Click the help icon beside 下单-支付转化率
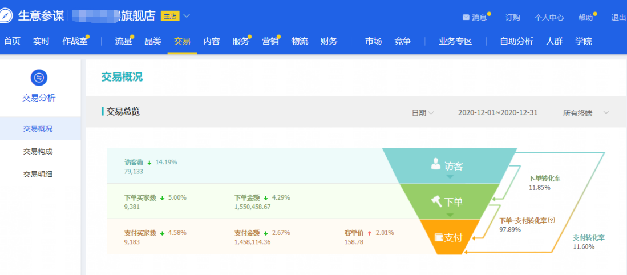 552,220
